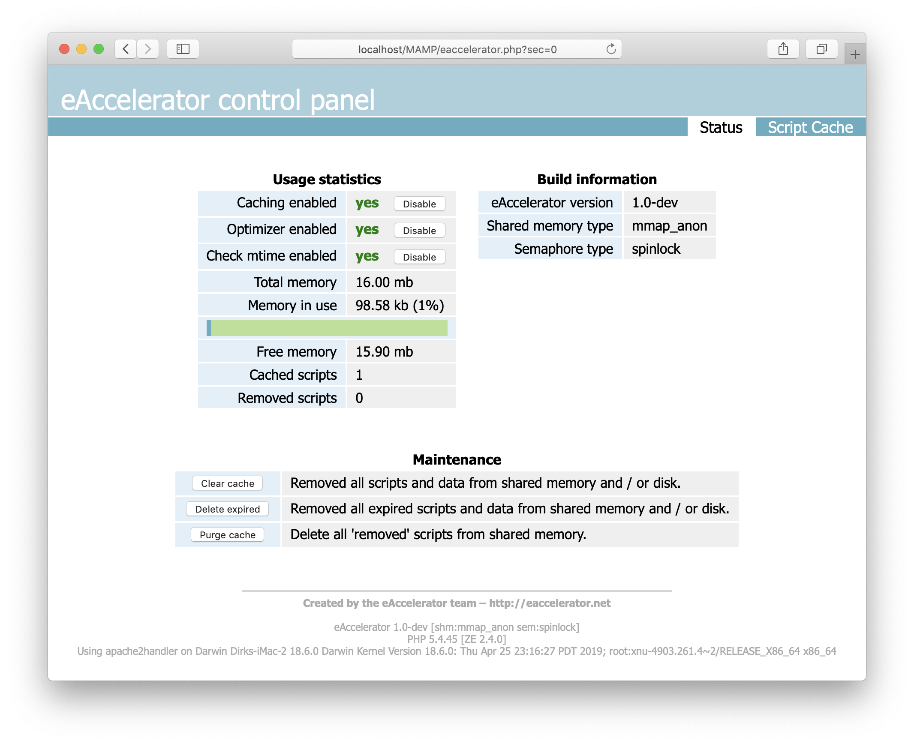
Task: Click the Clear cache button
Action: point(227,483)
